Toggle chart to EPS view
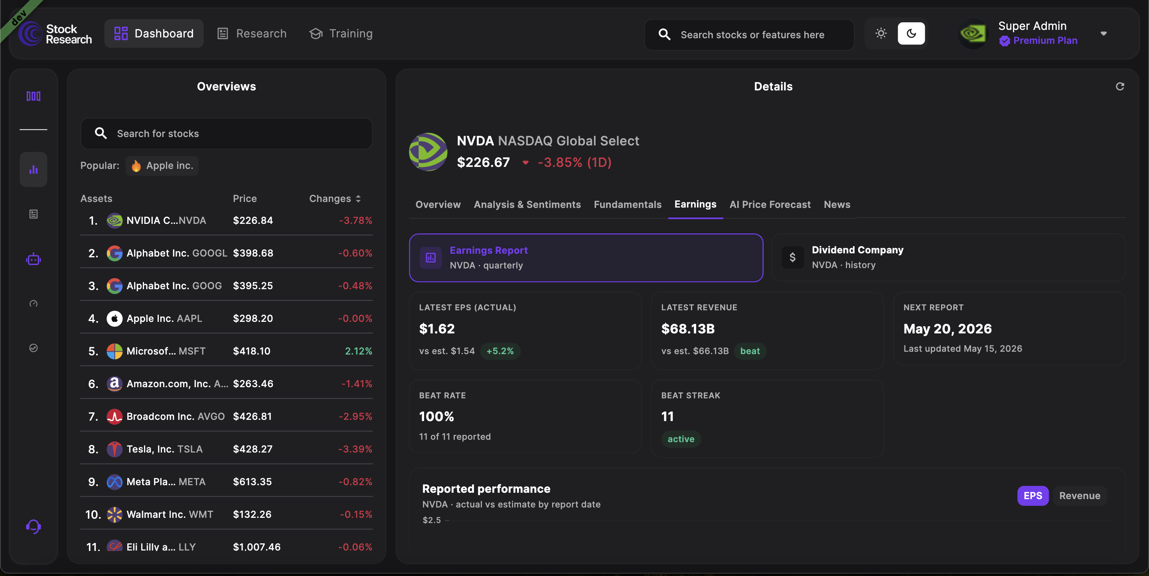The image size is (1149, 576). point(1033,496)
